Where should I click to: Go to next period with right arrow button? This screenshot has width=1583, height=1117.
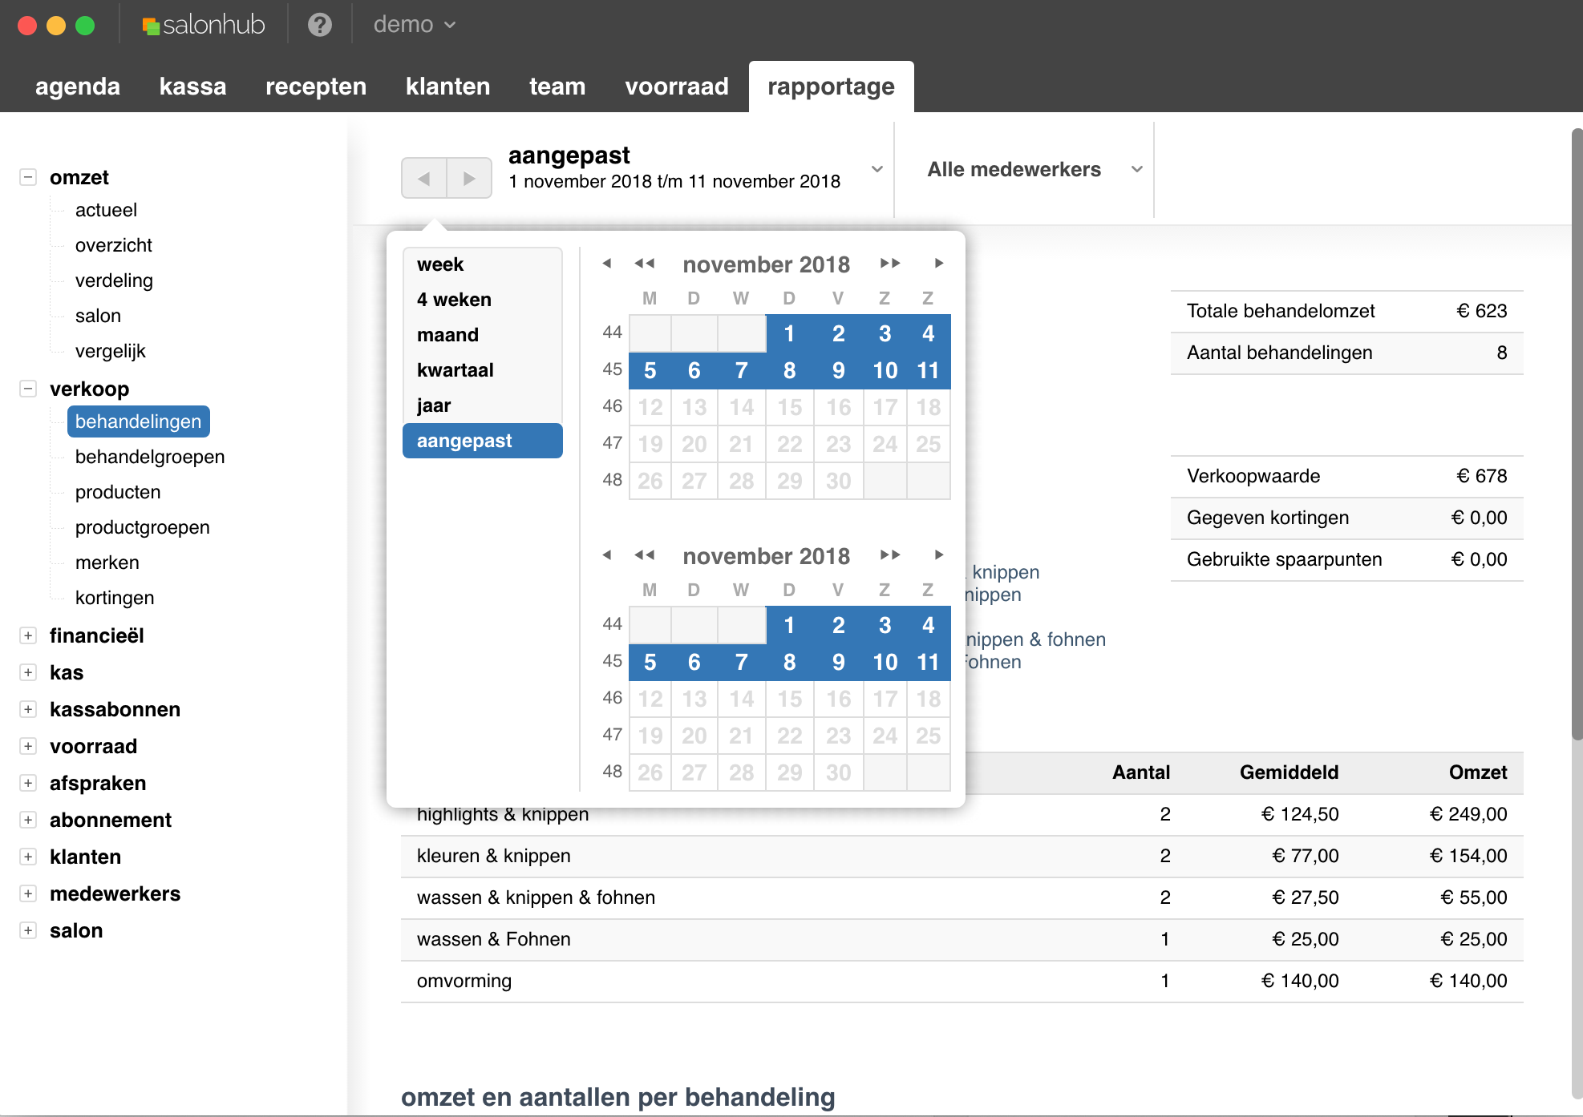point(469,178)
